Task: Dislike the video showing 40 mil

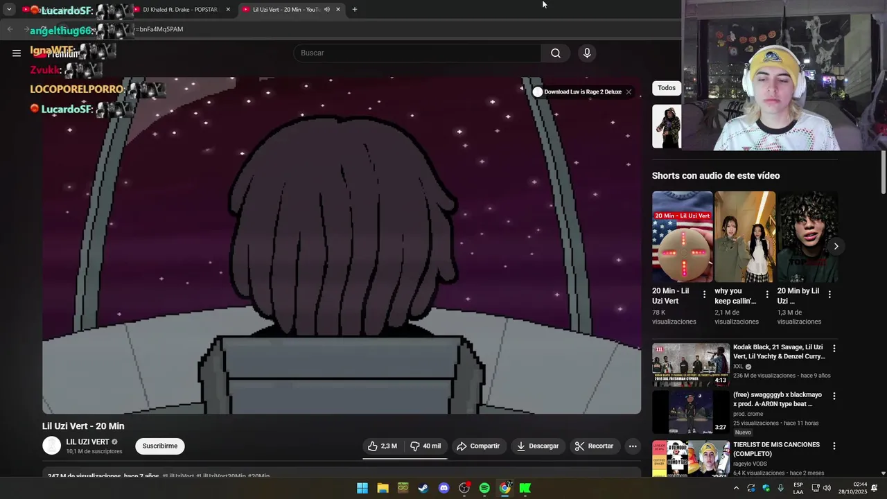Action: pyautogui.click(x=425, y=446)
